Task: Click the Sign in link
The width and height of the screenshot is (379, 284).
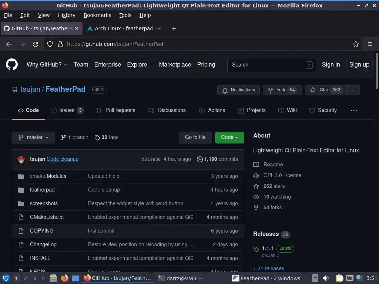Action: [331, 65]
